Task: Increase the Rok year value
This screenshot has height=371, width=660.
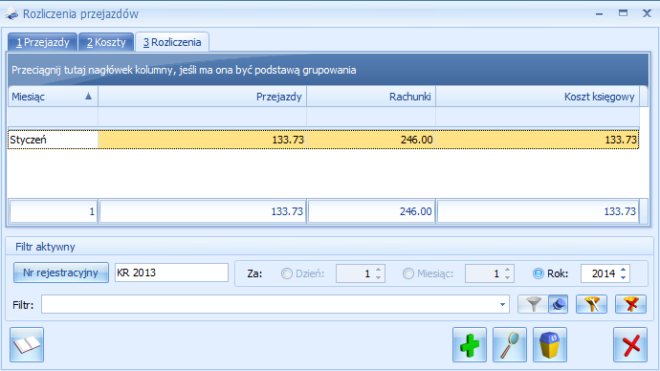Action: 623,270
